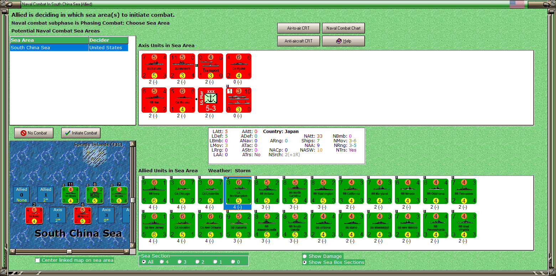Select the BB Tennessee Allied unit

coord(464,191)
